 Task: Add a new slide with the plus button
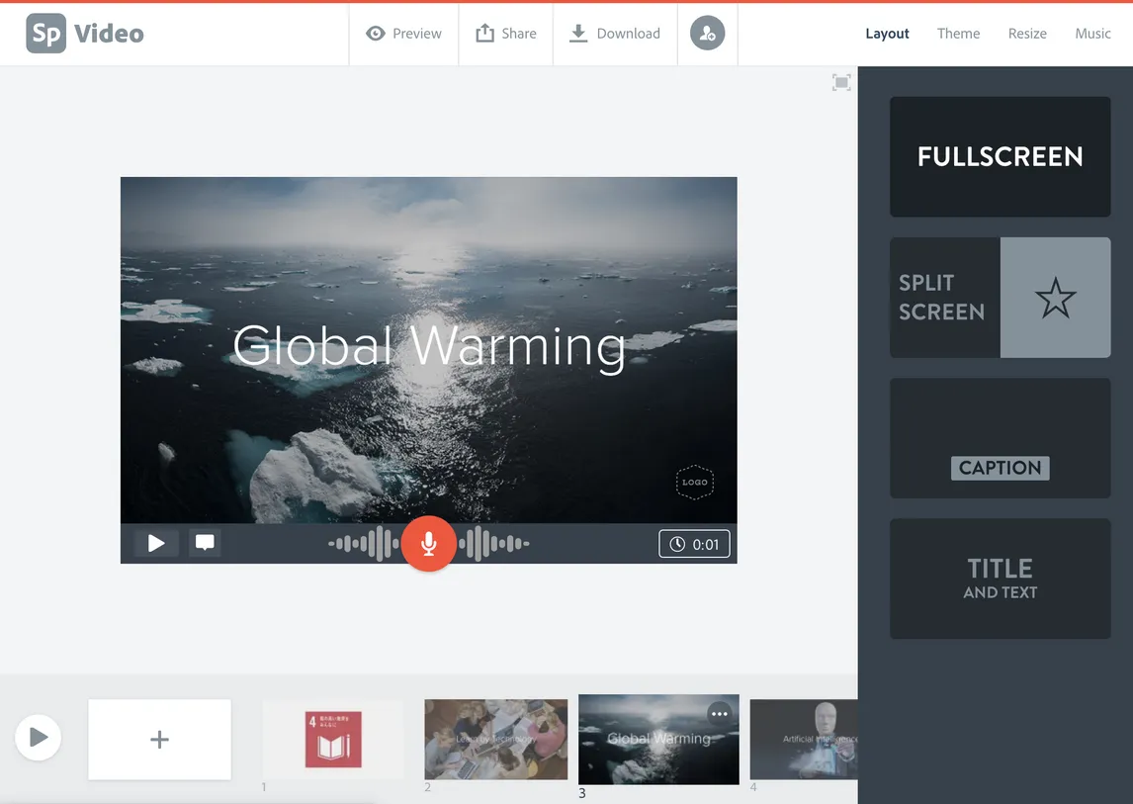159,737
